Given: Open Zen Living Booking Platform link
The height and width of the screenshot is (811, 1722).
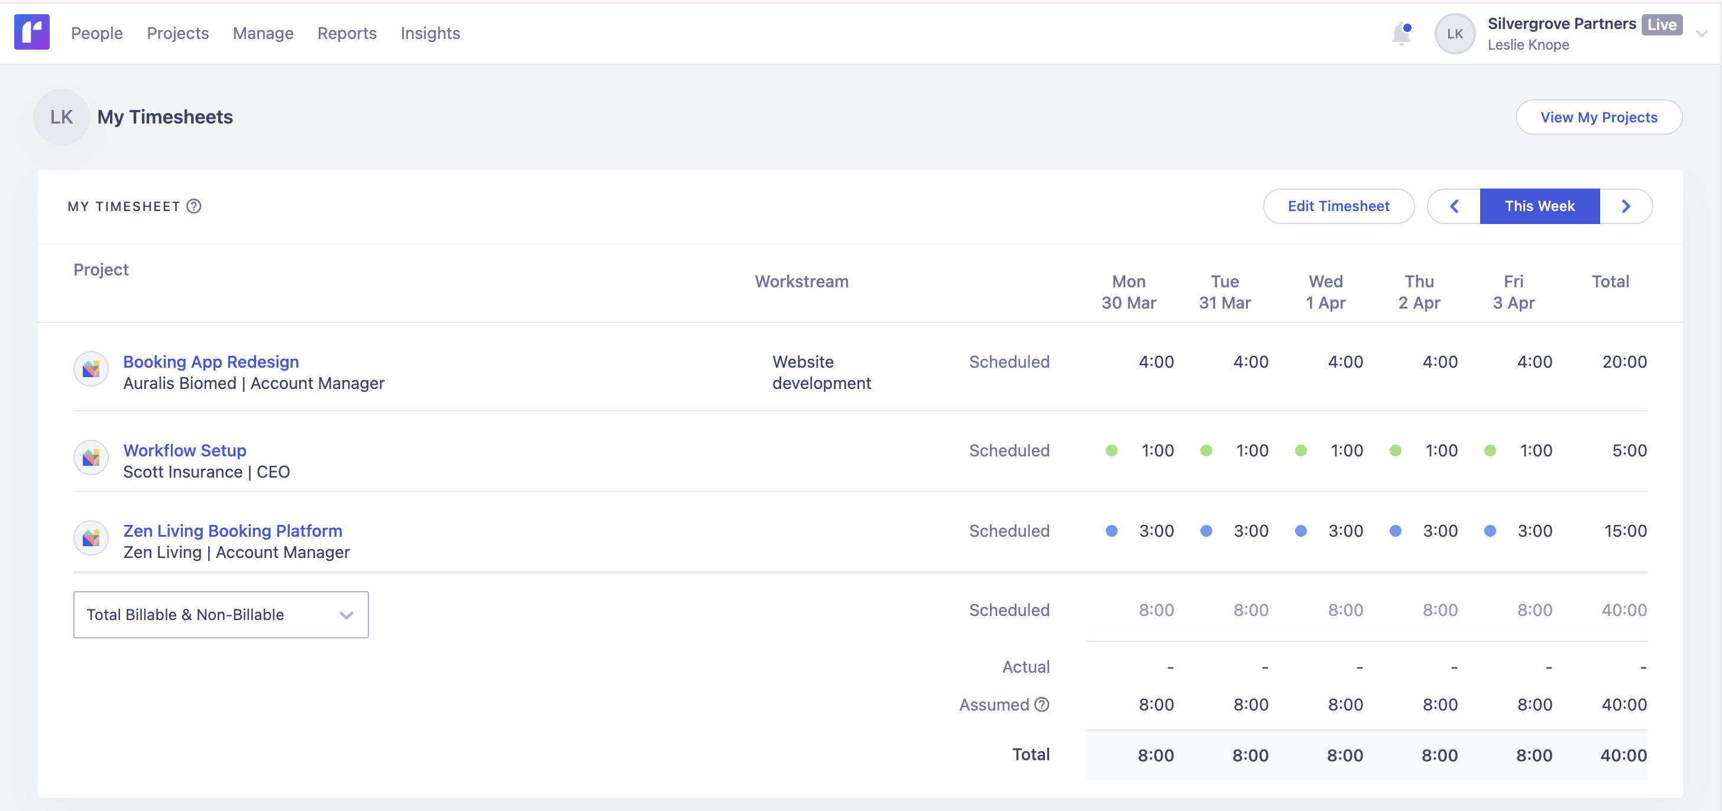Looking at the screenshot, I should 232,530.
